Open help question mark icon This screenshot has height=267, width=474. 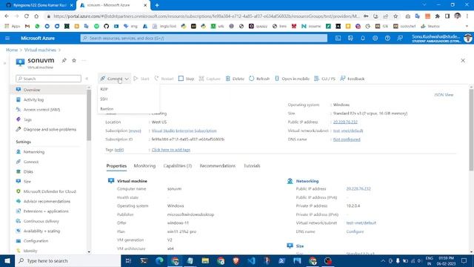(387, 38)
